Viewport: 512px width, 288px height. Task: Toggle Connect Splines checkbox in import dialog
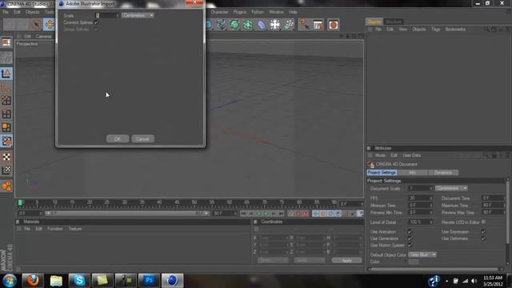96,22
